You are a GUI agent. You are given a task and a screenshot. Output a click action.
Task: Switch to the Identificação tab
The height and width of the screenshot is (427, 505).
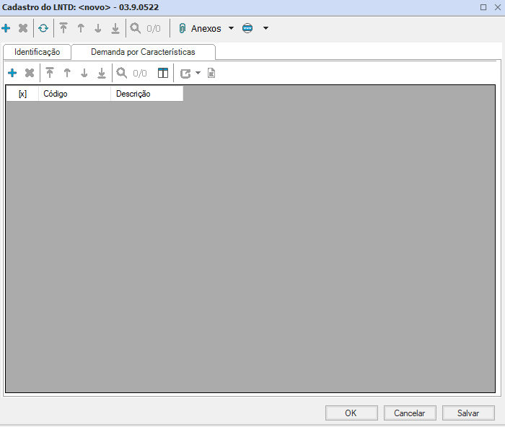click(37, 53)
